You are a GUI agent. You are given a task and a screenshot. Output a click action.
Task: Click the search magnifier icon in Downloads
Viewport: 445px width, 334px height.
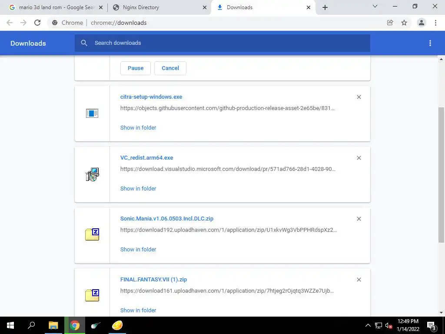coord(84,43)
